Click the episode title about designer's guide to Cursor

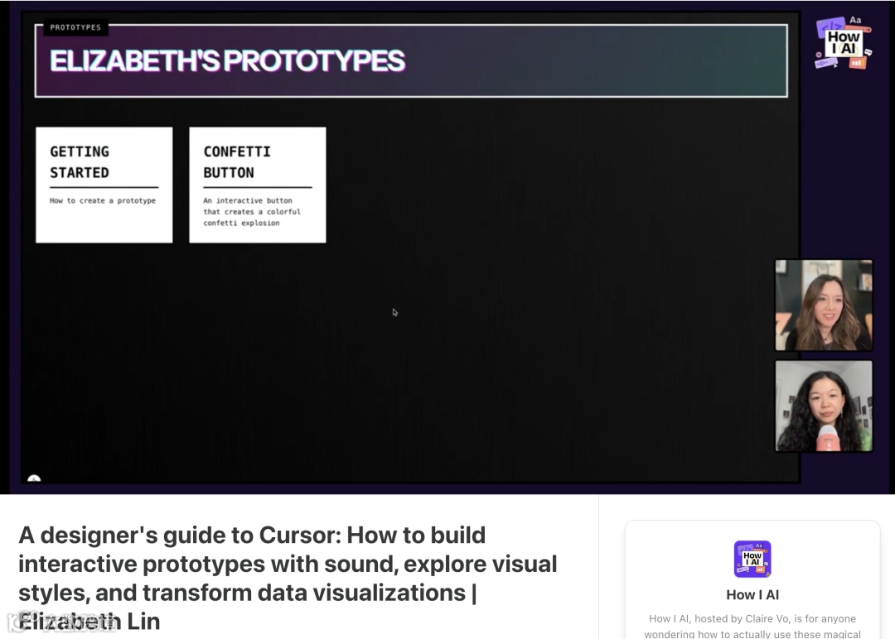pos(288,578)
